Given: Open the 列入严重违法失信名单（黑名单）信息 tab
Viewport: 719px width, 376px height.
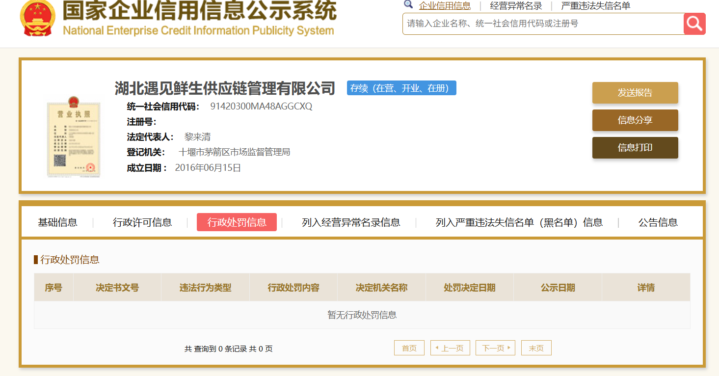Looking at the screenshot, I should click(519, 222).
